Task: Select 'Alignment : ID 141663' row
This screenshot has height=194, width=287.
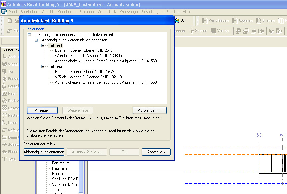Action: click(106, 82)
